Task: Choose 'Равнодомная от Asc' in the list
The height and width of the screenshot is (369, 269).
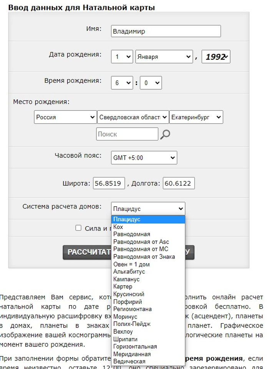Action: [x=141, y=242]
